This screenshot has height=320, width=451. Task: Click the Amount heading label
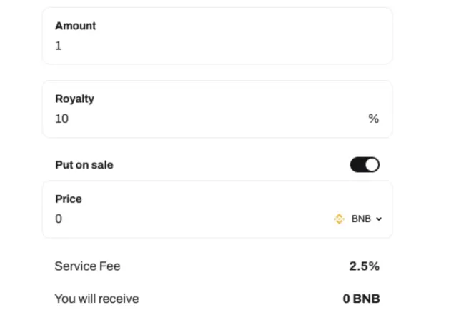pyautogui.click(x=76, y=26)
